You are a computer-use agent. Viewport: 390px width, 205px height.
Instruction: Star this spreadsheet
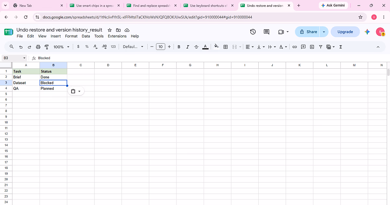pyautogui.click(x=110, y=30)
